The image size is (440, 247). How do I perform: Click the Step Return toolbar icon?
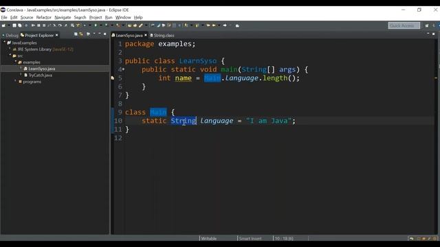pyautogui.click(x=65, y=25)
